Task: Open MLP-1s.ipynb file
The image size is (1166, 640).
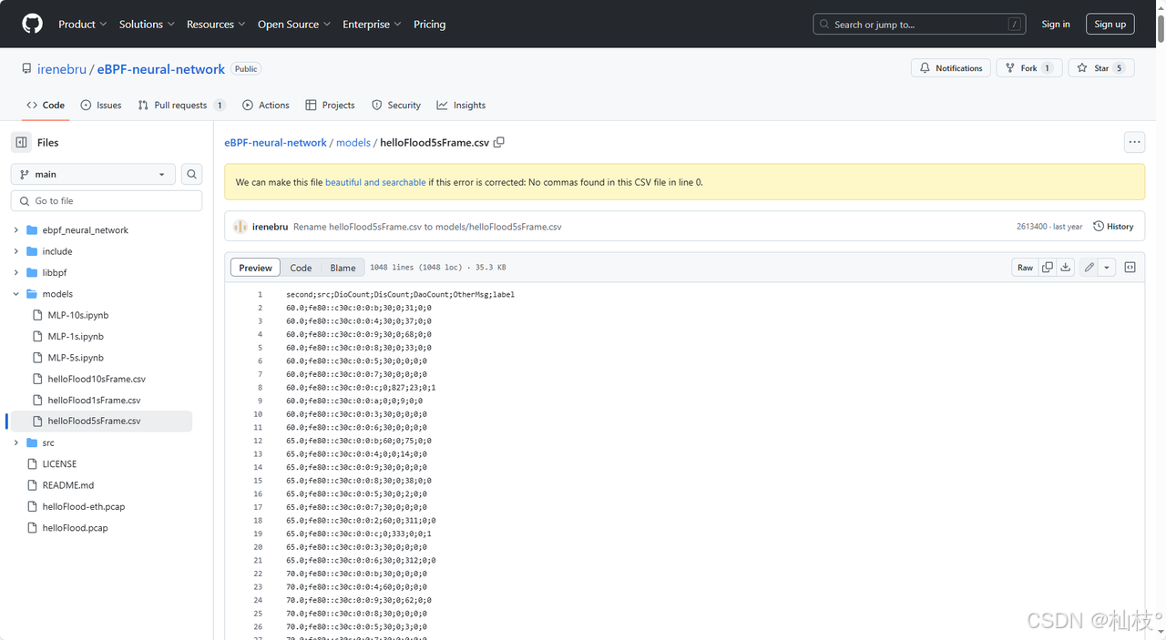Action: point(76,337)
